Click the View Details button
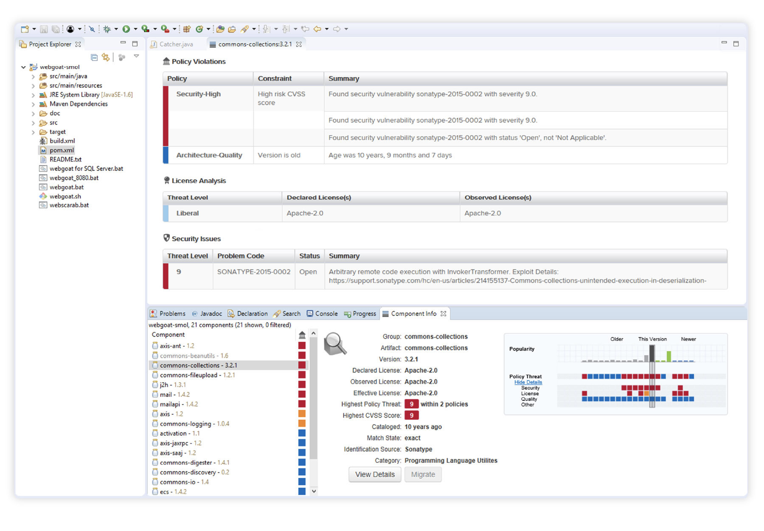 [x=374, y=474]
